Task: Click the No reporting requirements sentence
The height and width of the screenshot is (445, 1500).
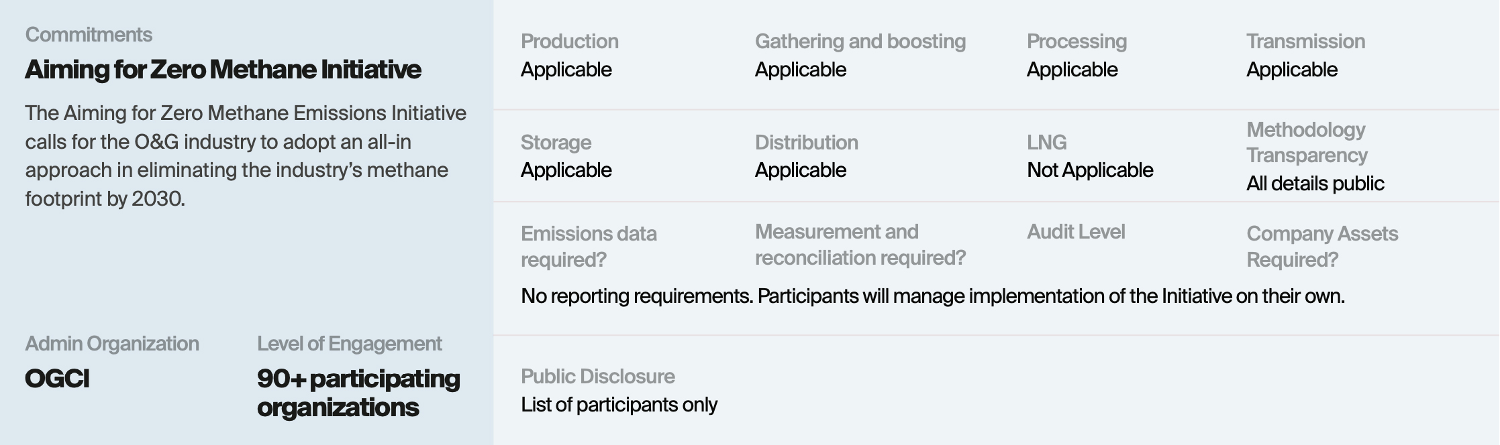Action: (933, 296)
